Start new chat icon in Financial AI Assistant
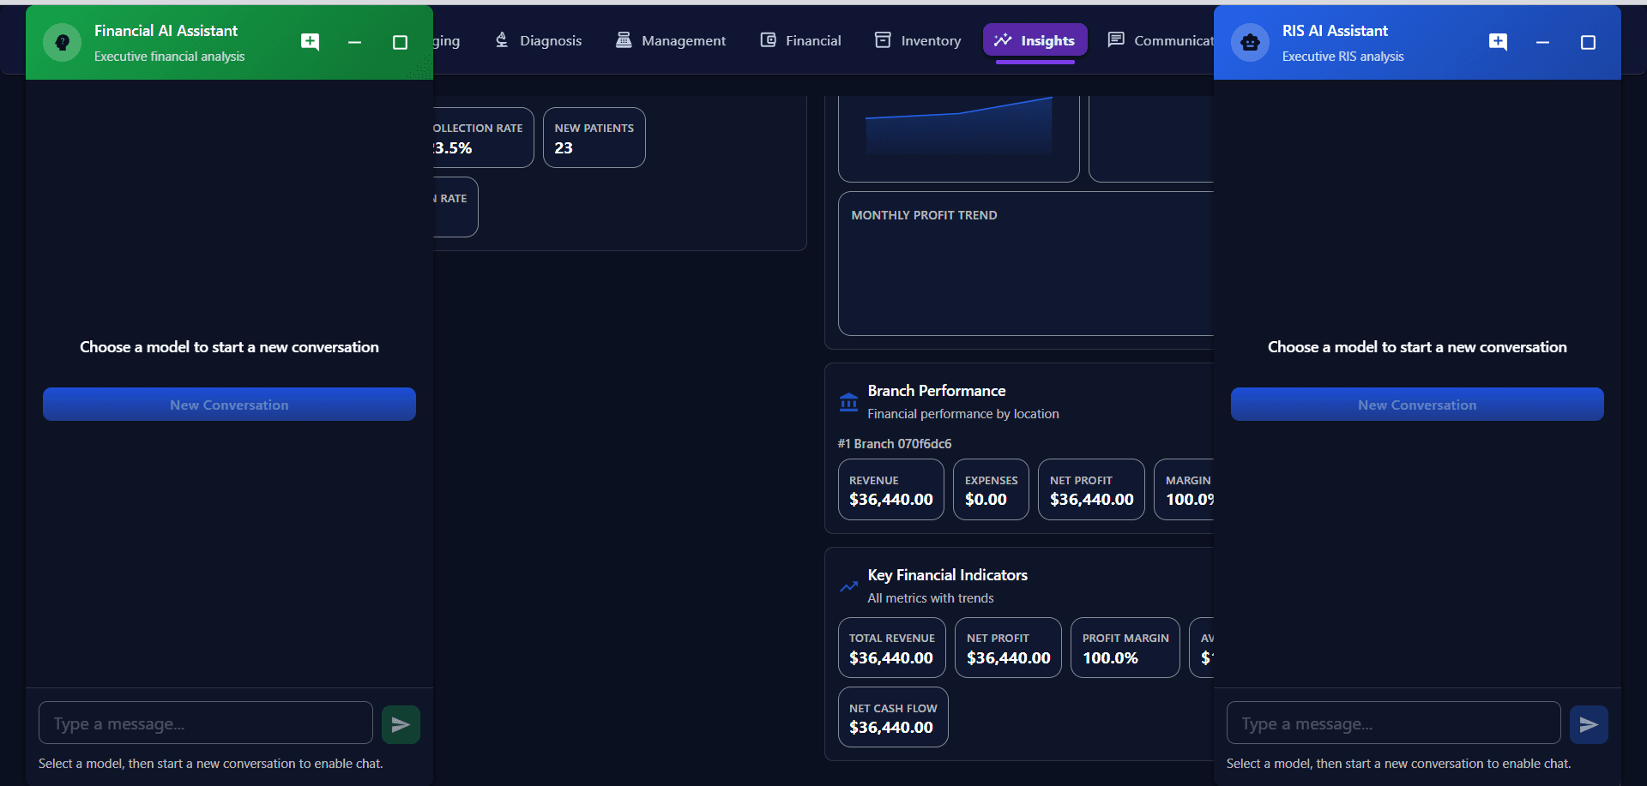 [x=311, y=42]
